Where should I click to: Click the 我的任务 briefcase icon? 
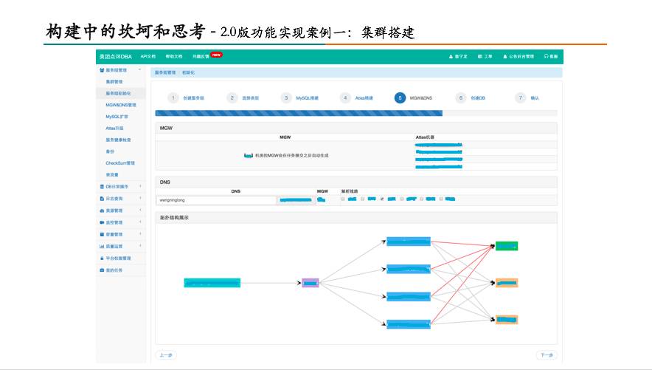[x=102, y=270]
